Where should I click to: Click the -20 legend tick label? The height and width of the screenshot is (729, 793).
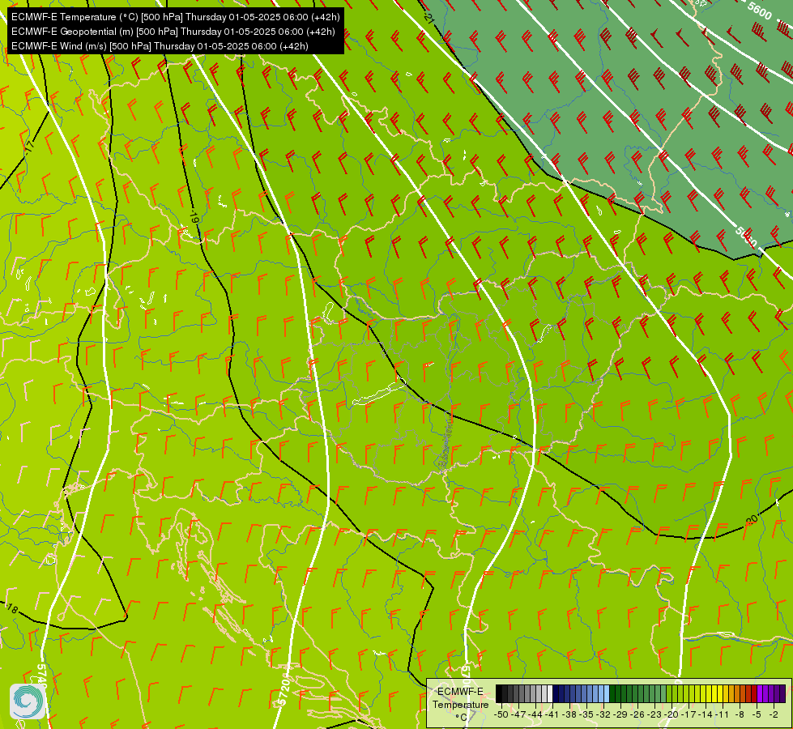(x=671, y=714)
